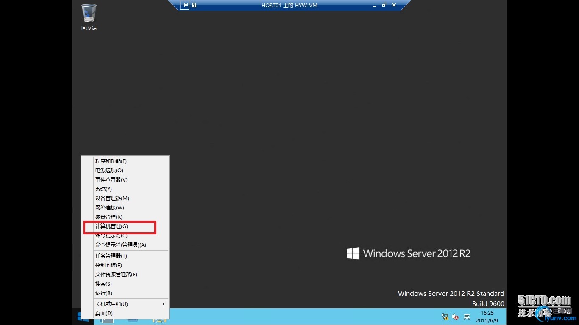Run 命令提示符(管理员)(A) as administrator

tap(125, 245)
